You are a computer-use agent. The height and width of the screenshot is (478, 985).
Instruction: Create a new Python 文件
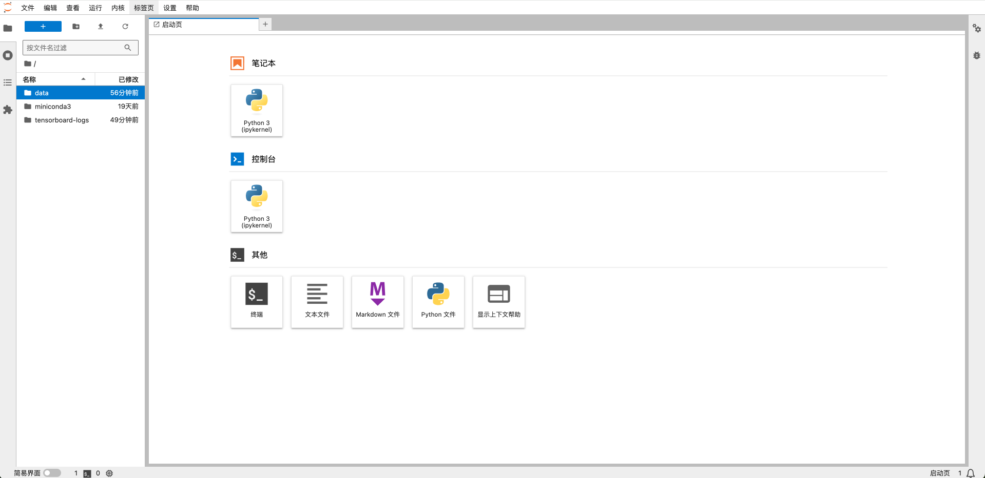438,302
